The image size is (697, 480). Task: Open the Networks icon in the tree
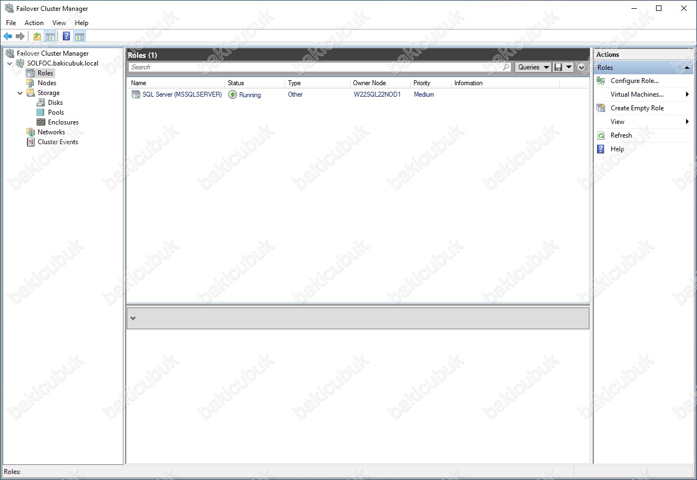pos(31,132)
